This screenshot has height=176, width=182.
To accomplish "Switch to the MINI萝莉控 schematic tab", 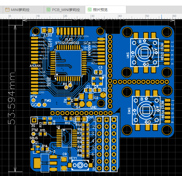I will 20,10.
